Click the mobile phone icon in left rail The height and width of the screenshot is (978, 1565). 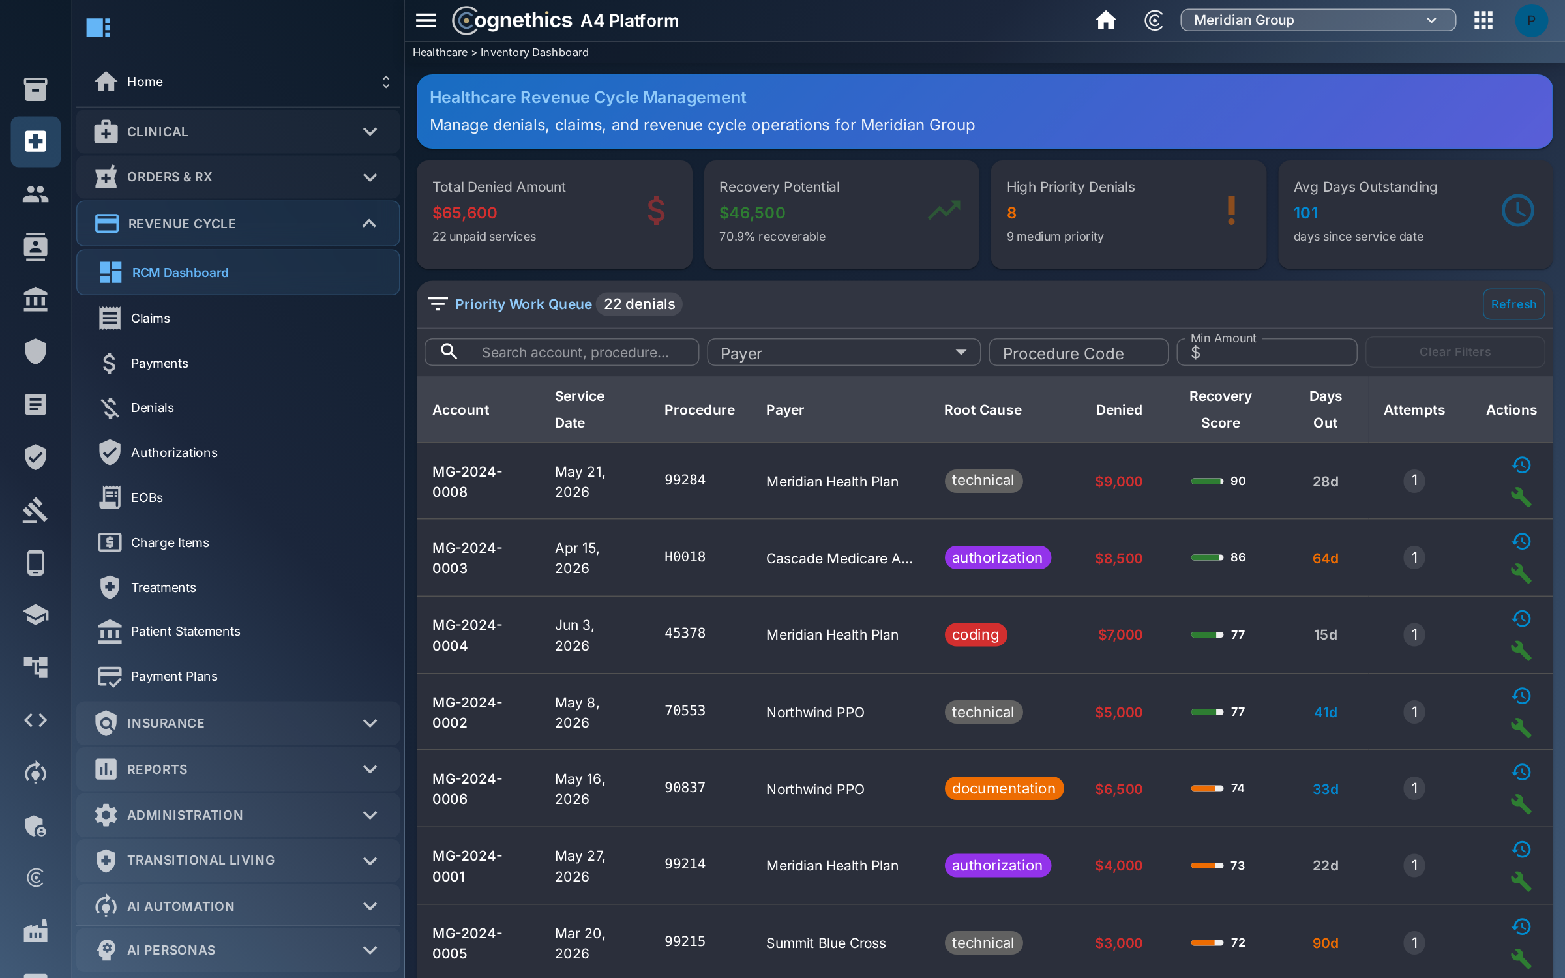(x=35, y=563)
